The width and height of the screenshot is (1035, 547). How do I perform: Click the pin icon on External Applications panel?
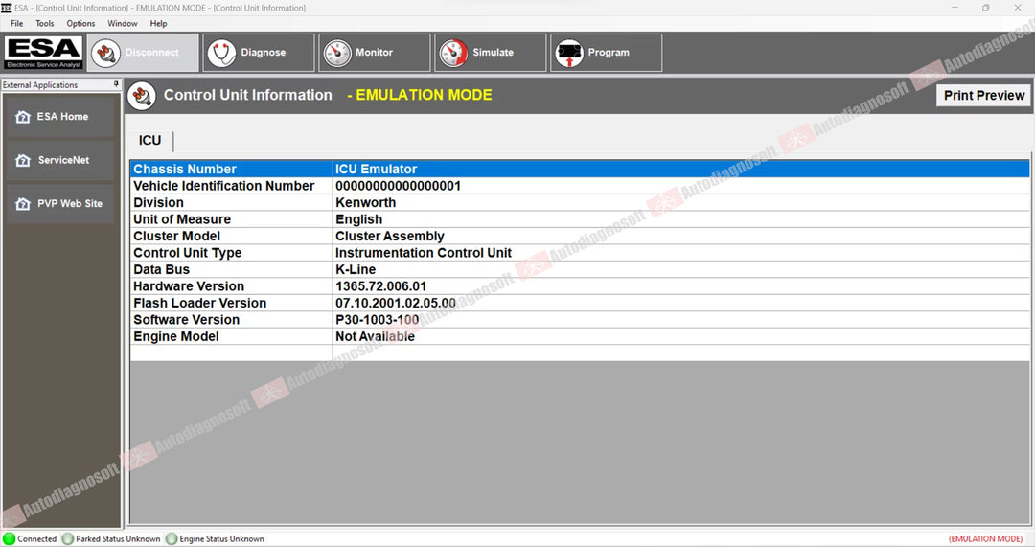(x=116, y=84)
